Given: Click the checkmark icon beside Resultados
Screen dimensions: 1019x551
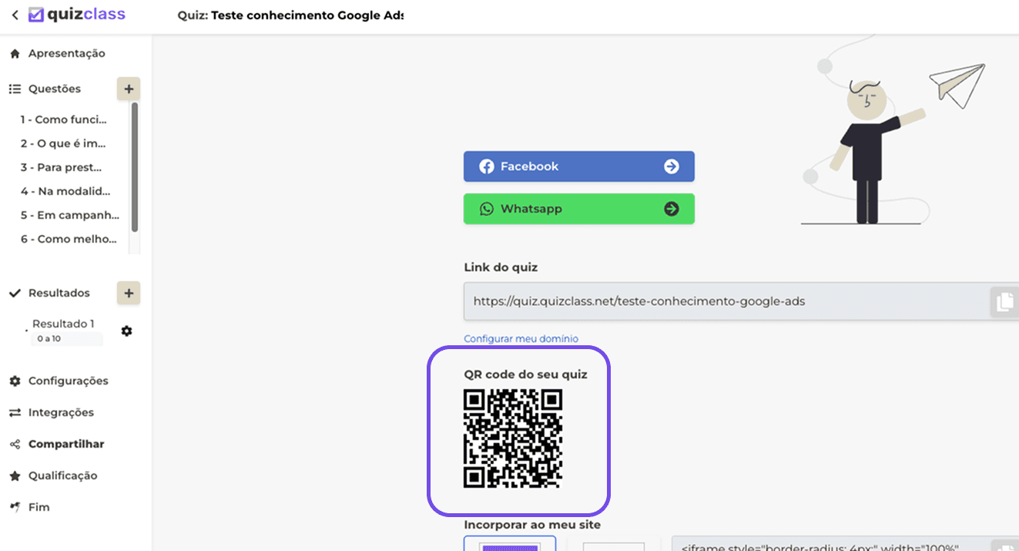Looking at the screenshot, I should click(x=14, y=293).
